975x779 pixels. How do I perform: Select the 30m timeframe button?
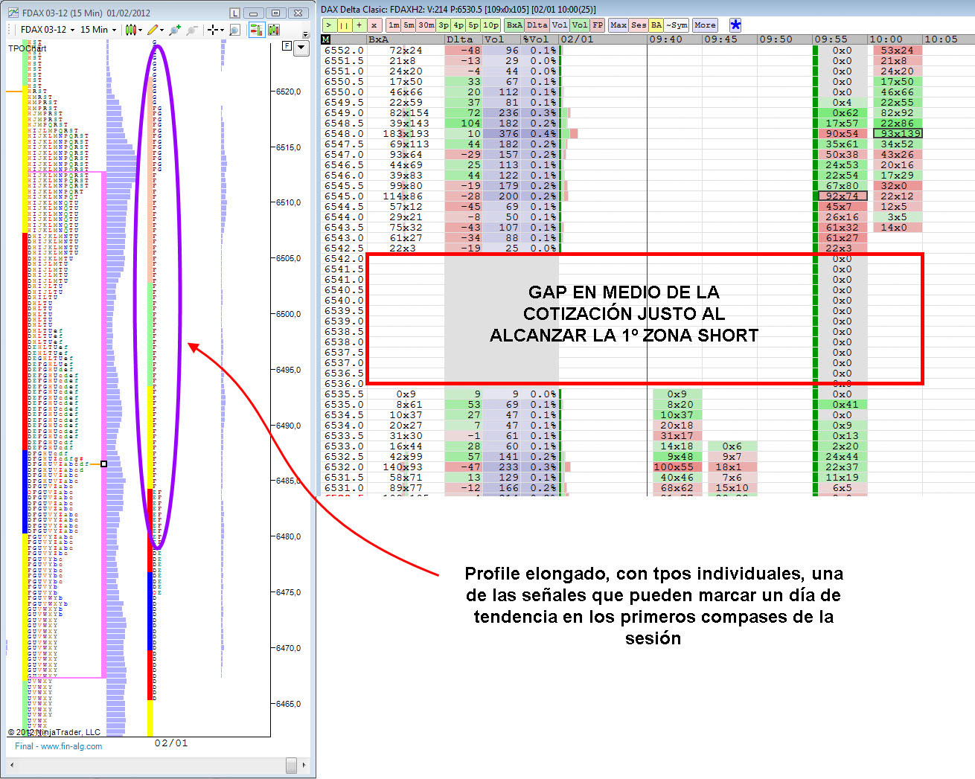(x=426, y=25)
